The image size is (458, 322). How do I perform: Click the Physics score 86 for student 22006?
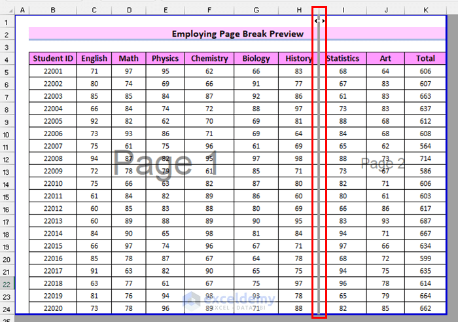[x=166, y=134]
